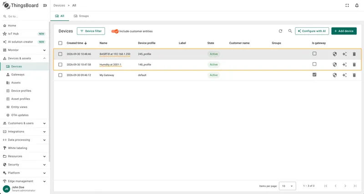Go to the previous page
This screenshot has width=364, height=194.
click(x=335, y=186)
